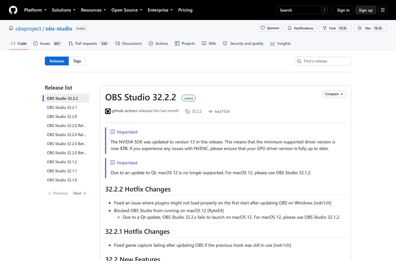
Task: Click the Sign up button
Action: point(366,10)
